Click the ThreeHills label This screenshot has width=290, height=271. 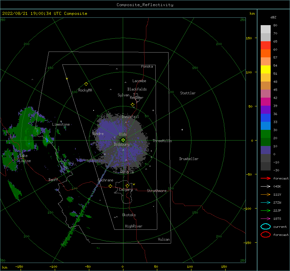click(162, 141)
